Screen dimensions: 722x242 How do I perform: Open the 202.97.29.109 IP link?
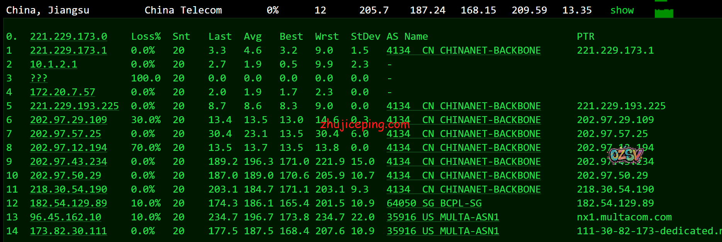(x=69, y=120)
